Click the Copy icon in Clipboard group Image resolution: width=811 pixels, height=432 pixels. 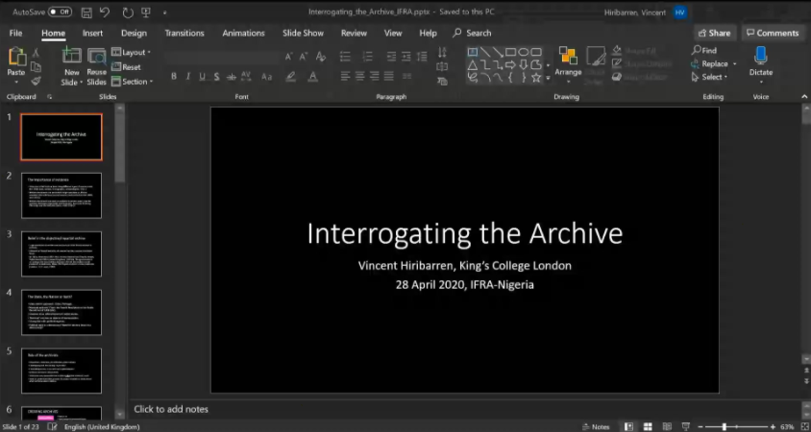pos(36,66)
